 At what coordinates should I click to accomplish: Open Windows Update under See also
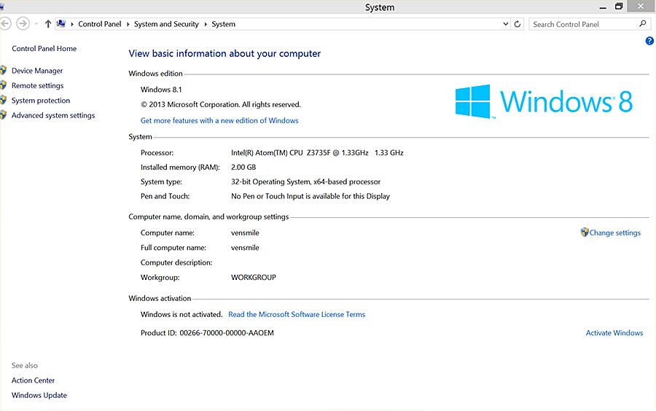[39, 395]
